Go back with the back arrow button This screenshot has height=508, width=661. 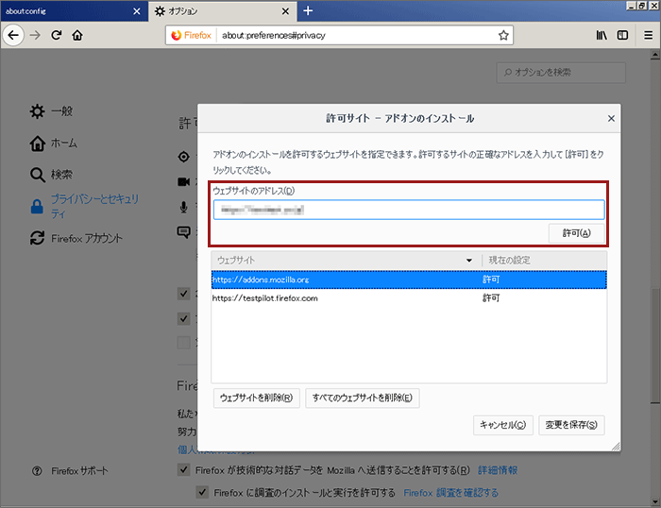click(13, 35)
